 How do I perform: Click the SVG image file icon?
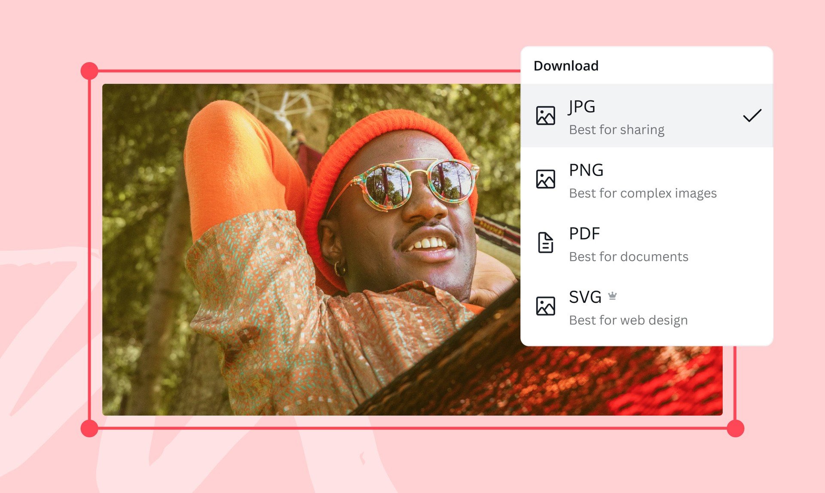coord(545,306)
